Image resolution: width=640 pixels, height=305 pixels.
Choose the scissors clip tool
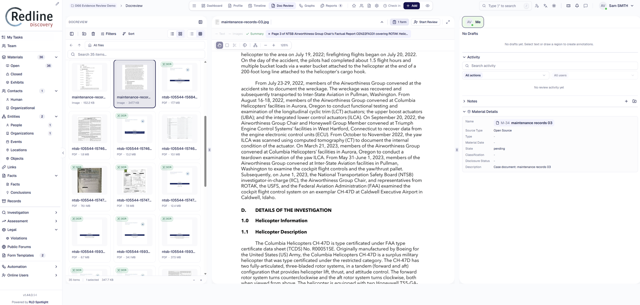235,45
